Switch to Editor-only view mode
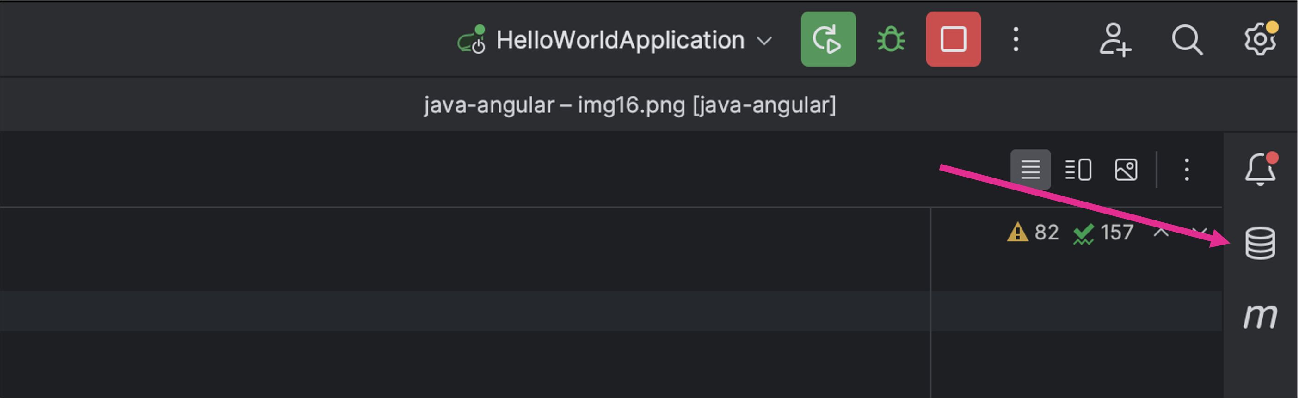Image resolution: width=1299 pixels, height=398 pixels. 1030,169
